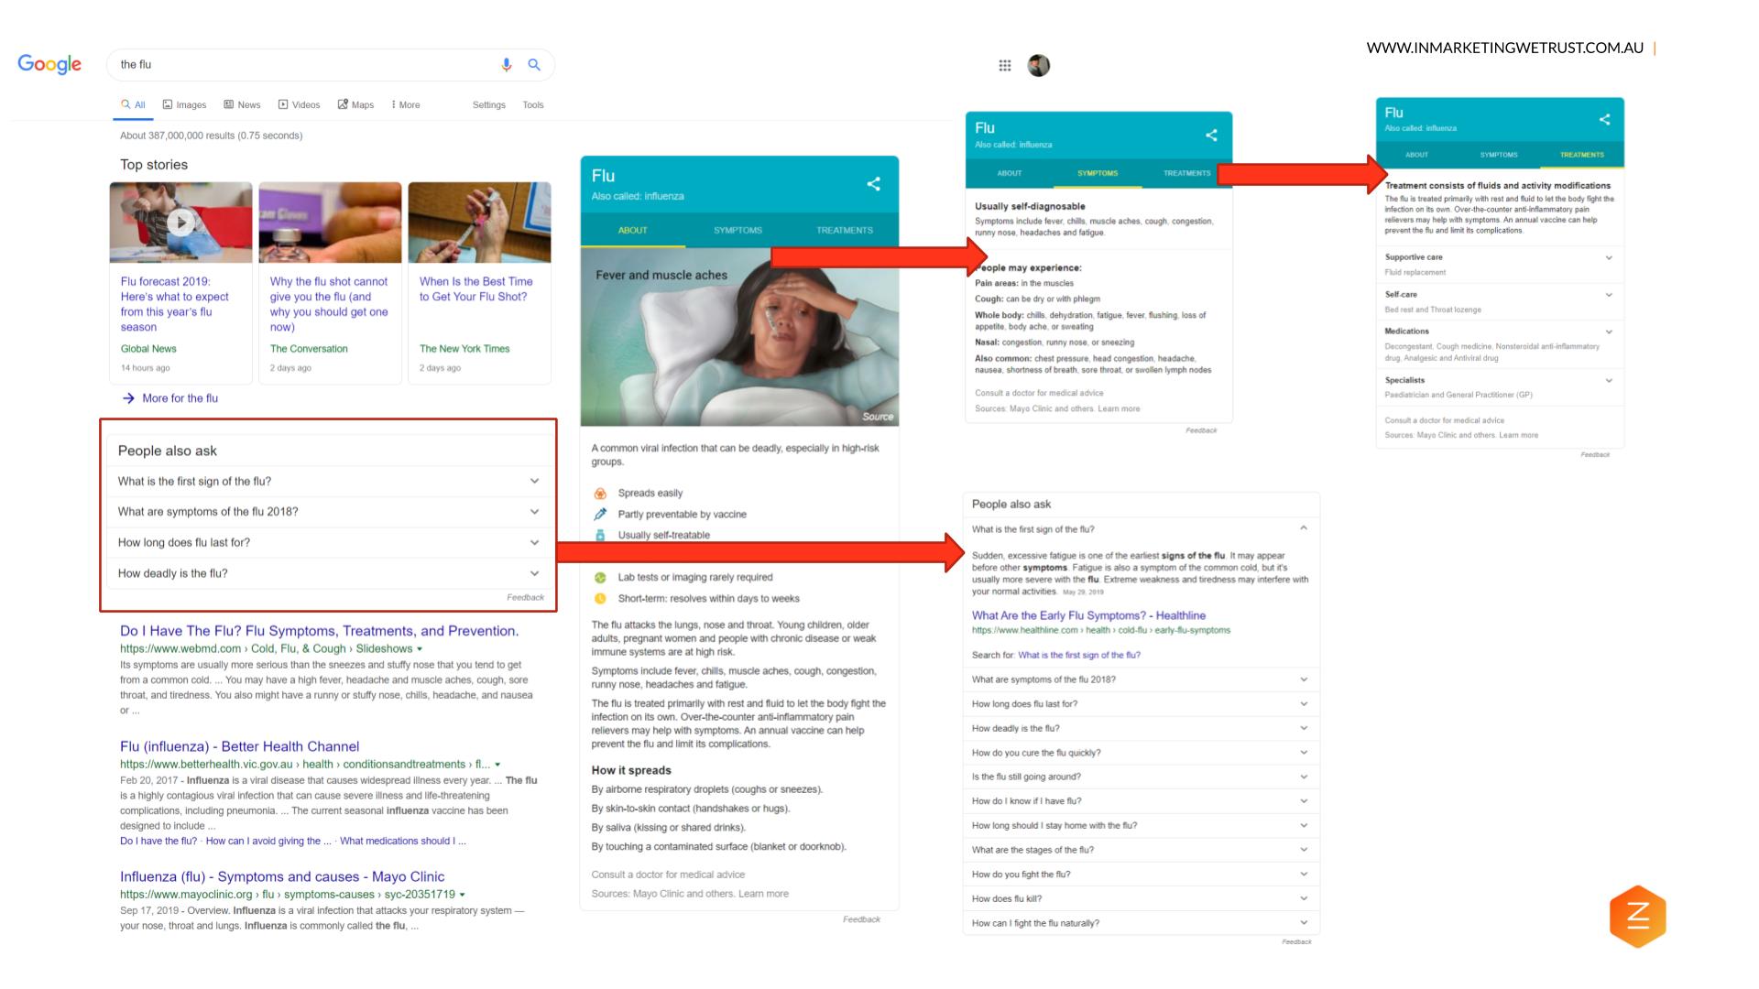This screenshot has width=1759, height=989.
Task: Share the Flu Treatments panel
Action: click(1604, 119)
